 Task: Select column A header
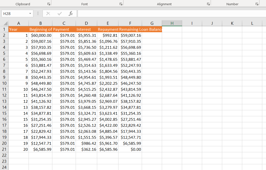coord(19,23)
